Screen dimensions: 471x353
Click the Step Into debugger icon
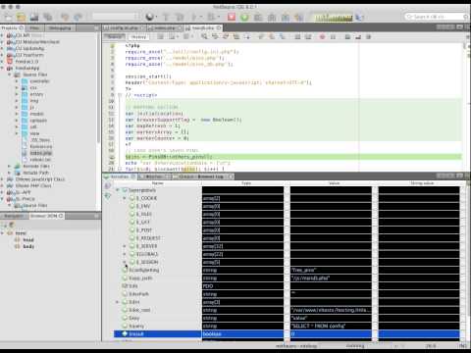(x=272, y=17)
